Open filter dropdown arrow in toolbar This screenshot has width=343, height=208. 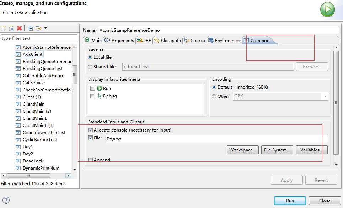click(x=45, y=28)
